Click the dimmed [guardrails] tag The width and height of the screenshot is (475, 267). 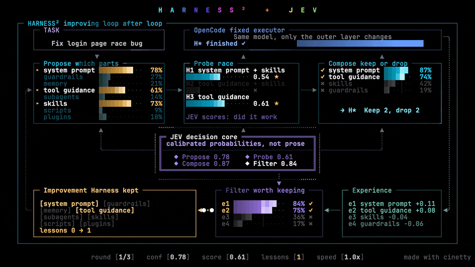click(x=127, y=204)
